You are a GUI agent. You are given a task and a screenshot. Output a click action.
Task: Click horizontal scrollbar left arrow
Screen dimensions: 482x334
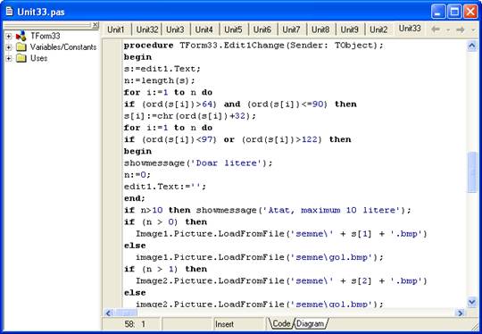pos(108,313)
